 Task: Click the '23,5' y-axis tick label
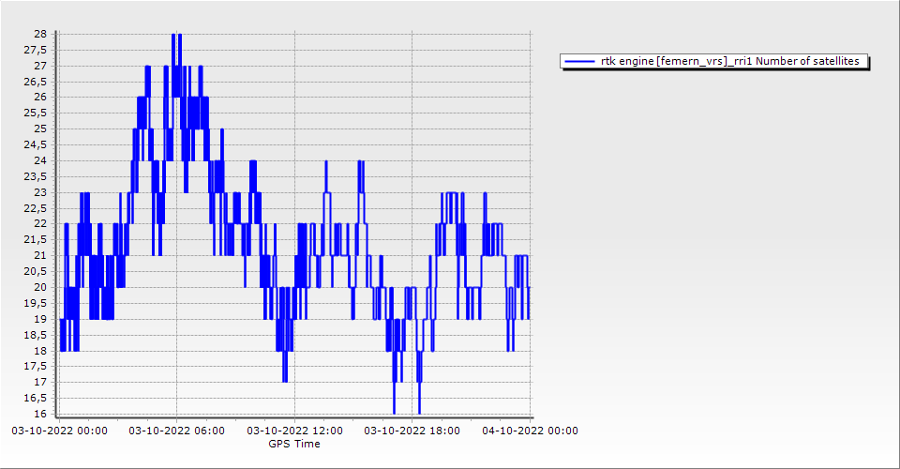(36, 176)
